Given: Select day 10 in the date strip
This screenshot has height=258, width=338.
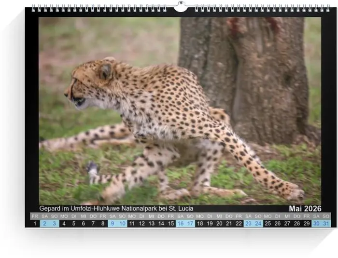Looking at the screenshot, I should click(x=122, y=224).
